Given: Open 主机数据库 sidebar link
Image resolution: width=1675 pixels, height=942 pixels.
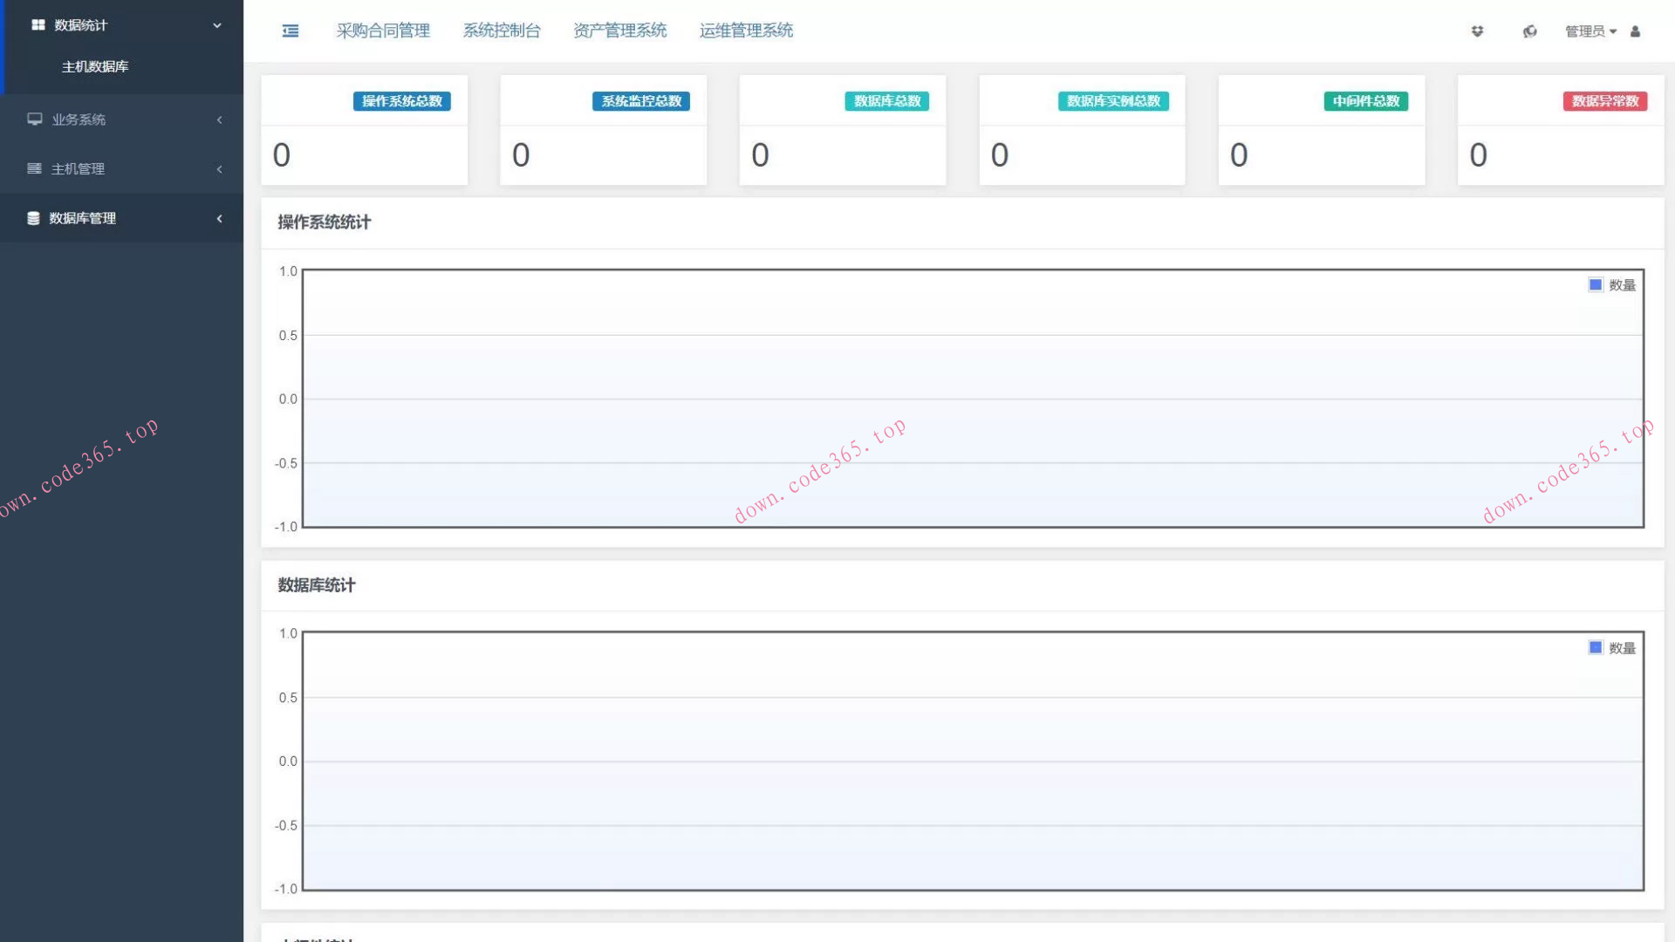Looking at the screenshot, I should click(x=95, y=67).
